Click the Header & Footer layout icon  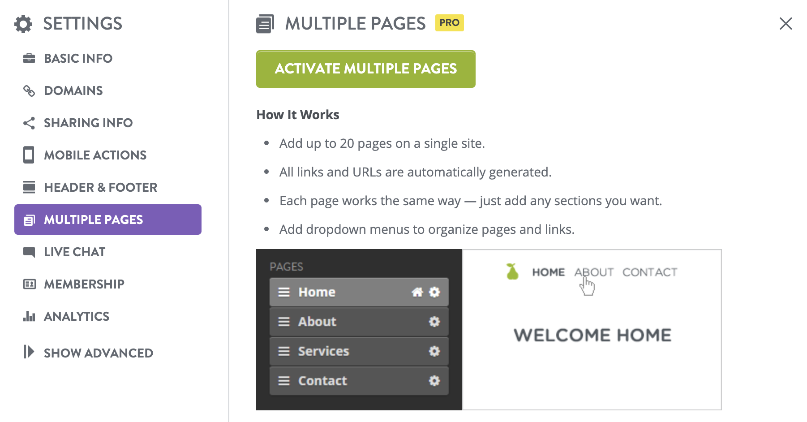(29, 187)
